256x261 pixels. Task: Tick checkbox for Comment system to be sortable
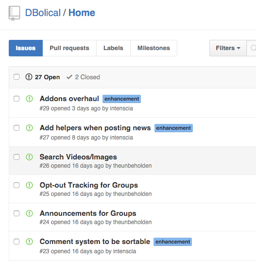pyautogui.click(x=17, y=242)
